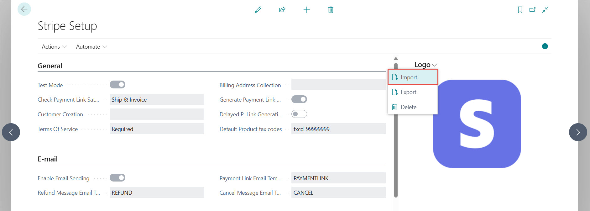Expand the Actions menu

point(54,47)
